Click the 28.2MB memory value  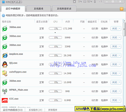(68, 56)
